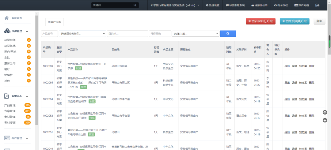This screenshot has height=150, width=331.
Task: Open 导游报账系统 from top bar
Action: point(235,5)
